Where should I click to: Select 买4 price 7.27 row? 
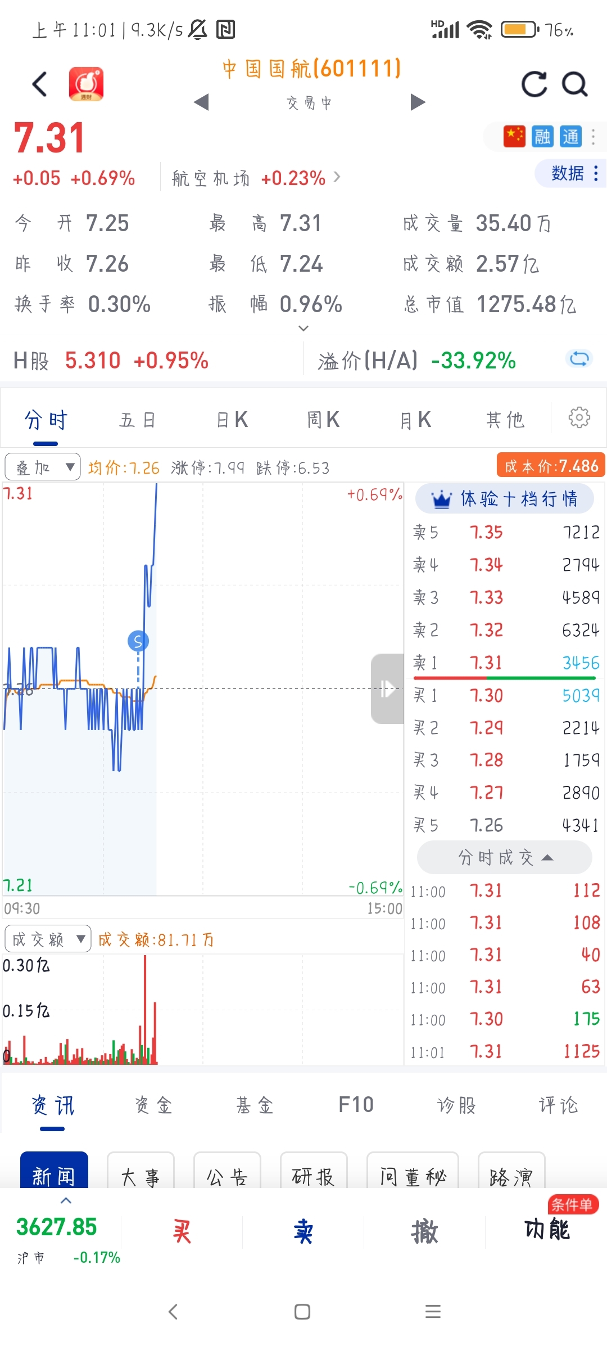505,793
